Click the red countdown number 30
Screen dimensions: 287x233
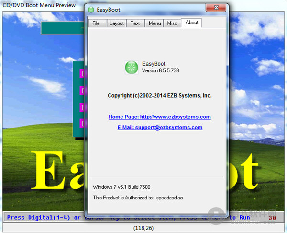tap(272, 218)
